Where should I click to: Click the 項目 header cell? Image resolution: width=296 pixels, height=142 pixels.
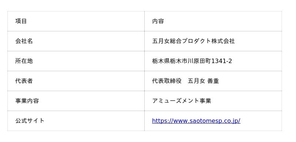pyautogui.click(x=76, y=21)
